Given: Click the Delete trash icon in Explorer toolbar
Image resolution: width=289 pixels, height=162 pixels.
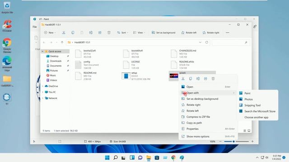Looking at the screenshot, I should [x=109, y=32].
